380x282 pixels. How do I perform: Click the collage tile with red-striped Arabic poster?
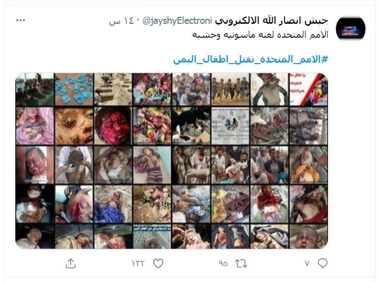(x=309, y=89)
